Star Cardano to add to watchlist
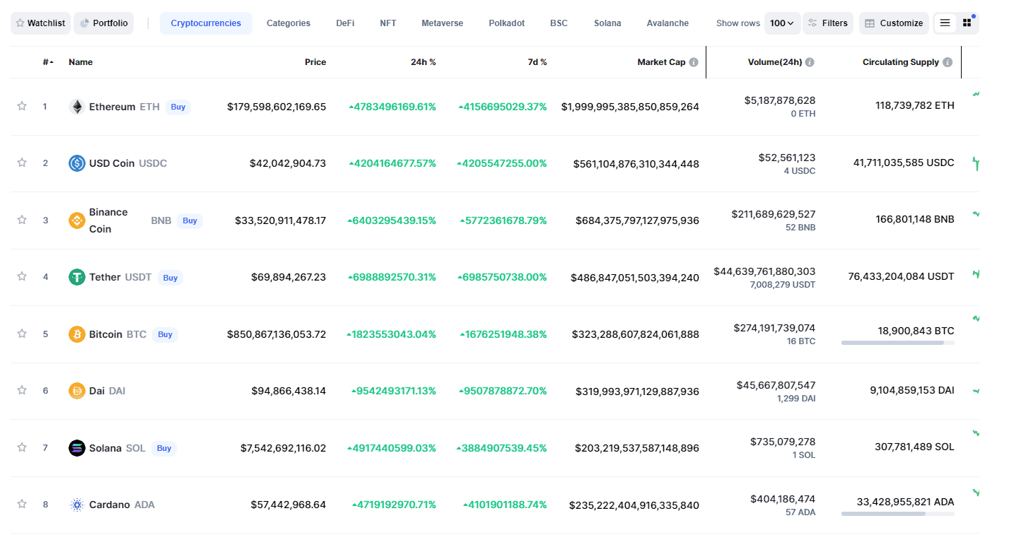Viewport: 1026px width, 535px height. pos(22,504)
